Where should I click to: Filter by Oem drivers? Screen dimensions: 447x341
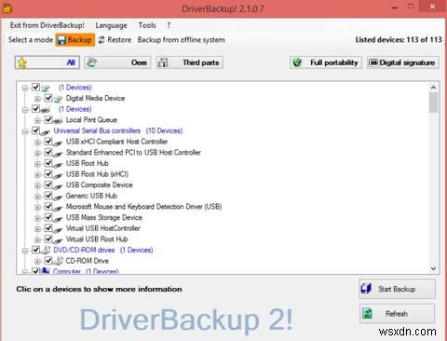(x=117, y=62)
